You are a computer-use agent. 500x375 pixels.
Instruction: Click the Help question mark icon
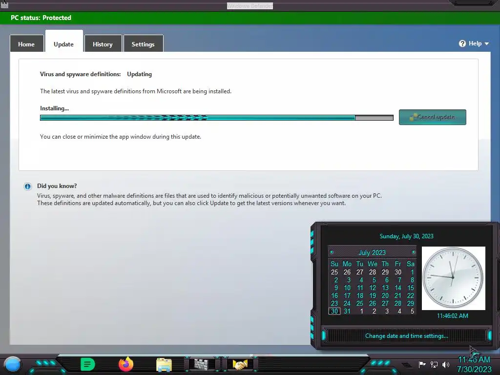tap(462, 43)
